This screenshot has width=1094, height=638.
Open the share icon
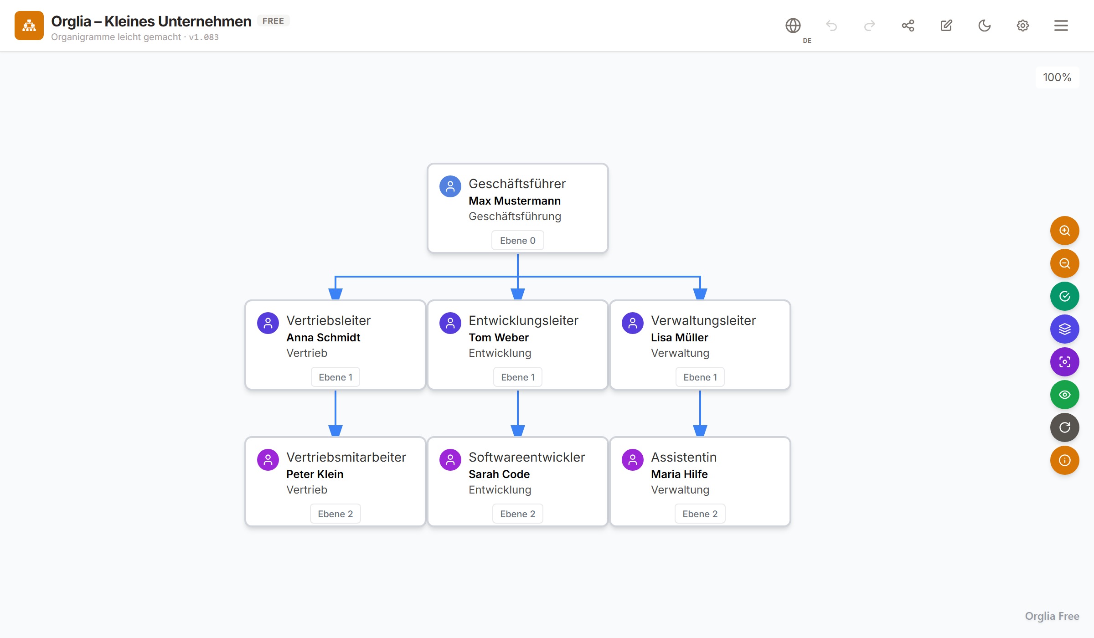point(908,26)
